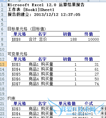Click final value '61' in row 14

pos(97,69)
